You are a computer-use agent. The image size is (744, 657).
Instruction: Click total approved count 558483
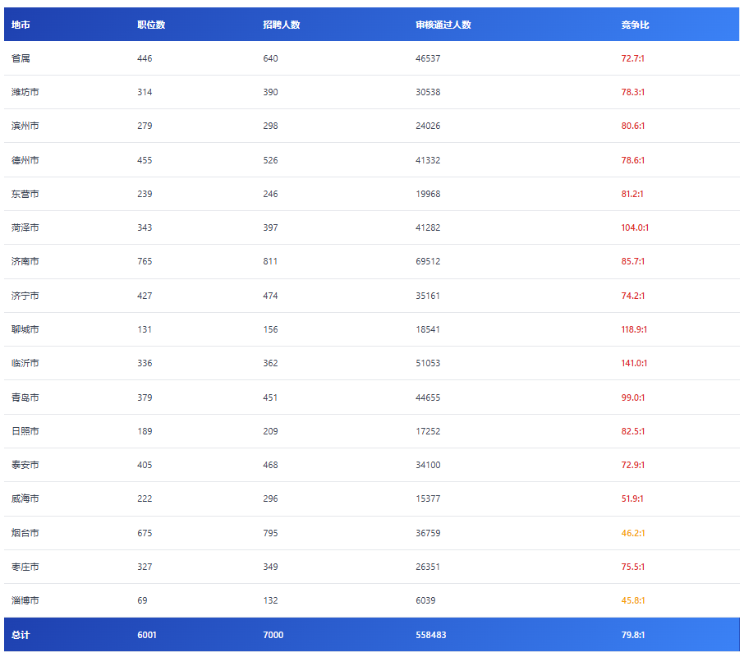tap(431, 635)
